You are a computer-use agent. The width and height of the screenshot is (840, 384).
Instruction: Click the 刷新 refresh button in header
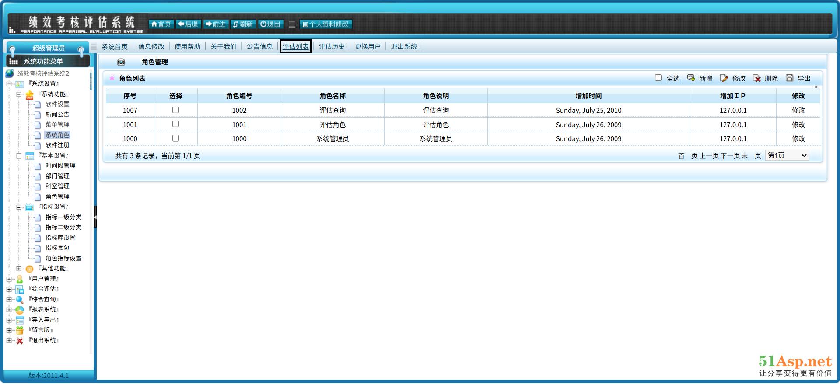[243, 24]
